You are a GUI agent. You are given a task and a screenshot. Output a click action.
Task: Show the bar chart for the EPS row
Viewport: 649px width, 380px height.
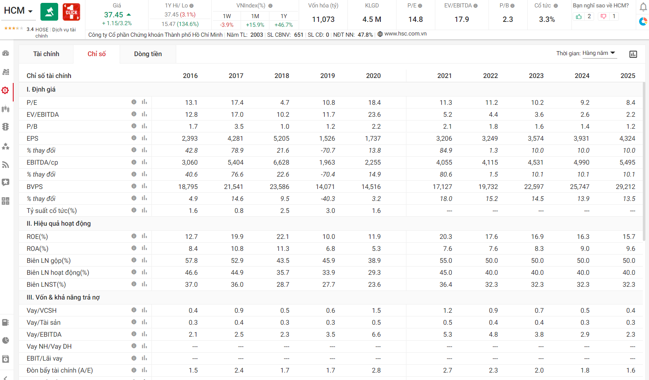click(x=144, y=138)
